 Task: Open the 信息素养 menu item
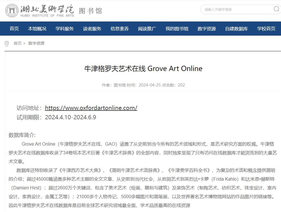(x=119, y=29)
